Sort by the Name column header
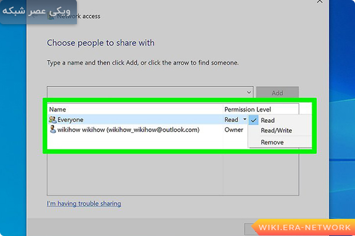355x236 pixels. coord(57,109)
